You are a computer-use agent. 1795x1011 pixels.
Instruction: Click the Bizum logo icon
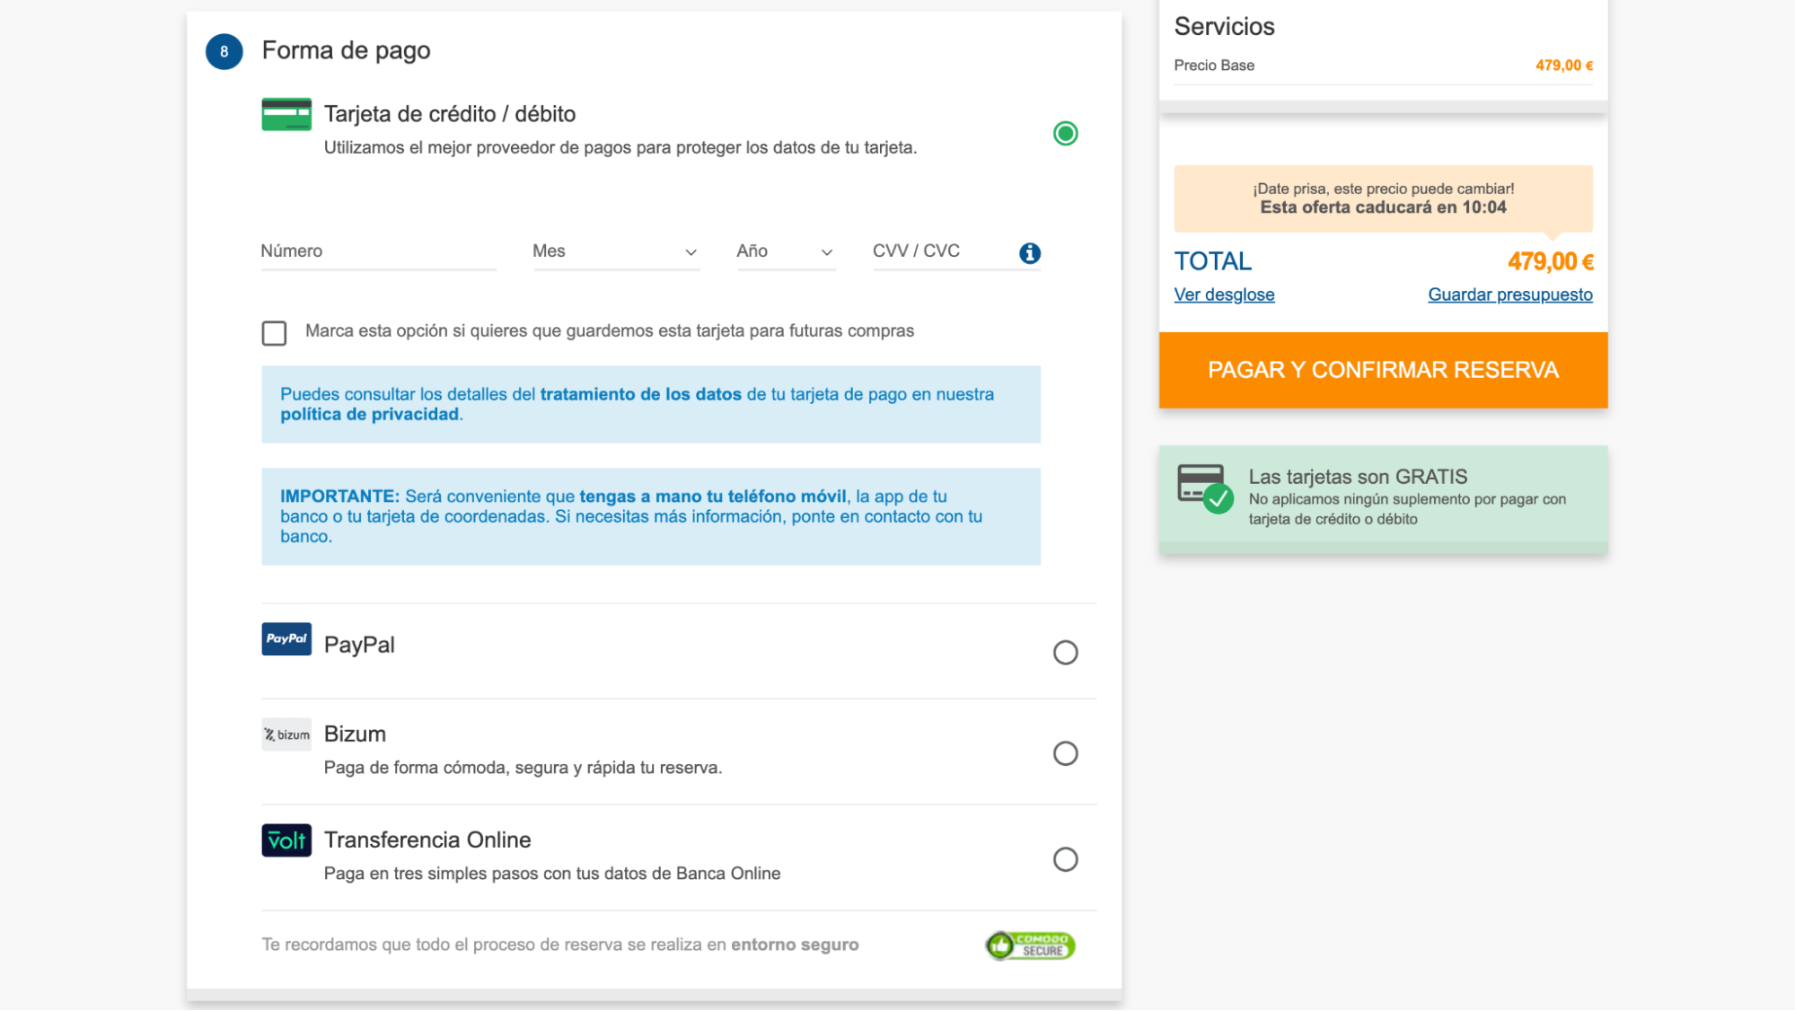pyautogui.click(x=286, y=734)
